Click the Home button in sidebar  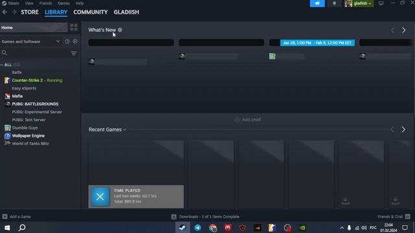click(34, 27)
